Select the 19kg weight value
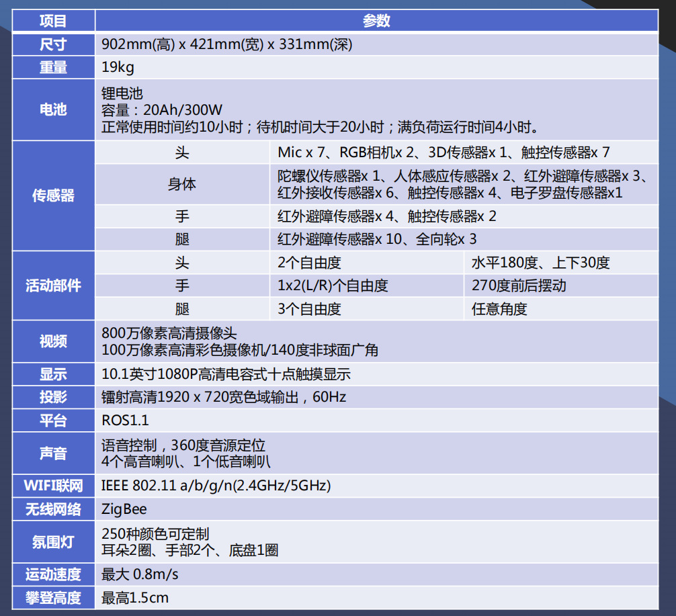Screen dimensions: 676x616 tap(118, 67)
